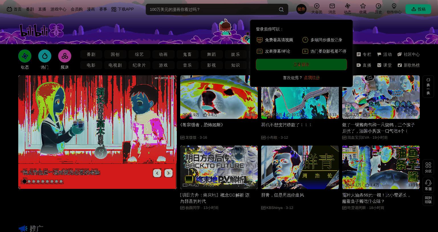Open 漫画 in top navigation
This screenshot has height=232, width=438.
[x=91, y=9]
